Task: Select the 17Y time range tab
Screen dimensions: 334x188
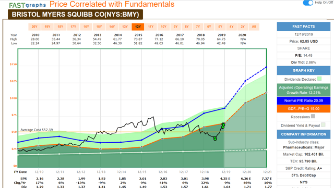Action: tap(73, 27)
